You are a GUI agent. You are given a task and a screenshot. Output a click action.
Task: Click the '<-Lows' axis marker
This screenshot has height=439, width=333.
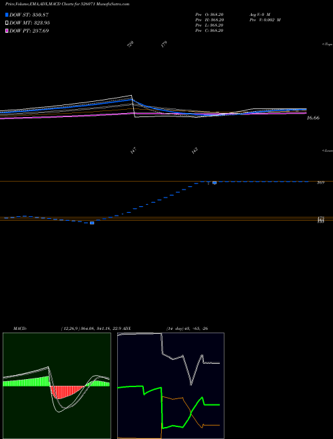(328, 150)
